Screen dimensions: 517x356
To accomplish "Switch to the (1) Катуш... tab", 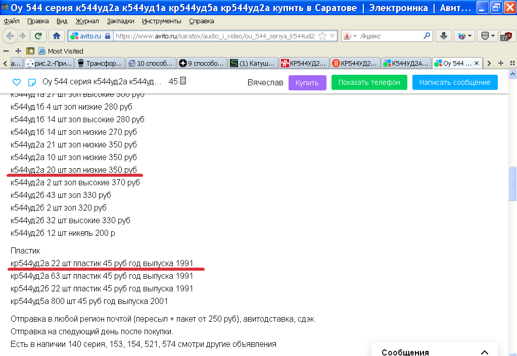I will 253,63.
